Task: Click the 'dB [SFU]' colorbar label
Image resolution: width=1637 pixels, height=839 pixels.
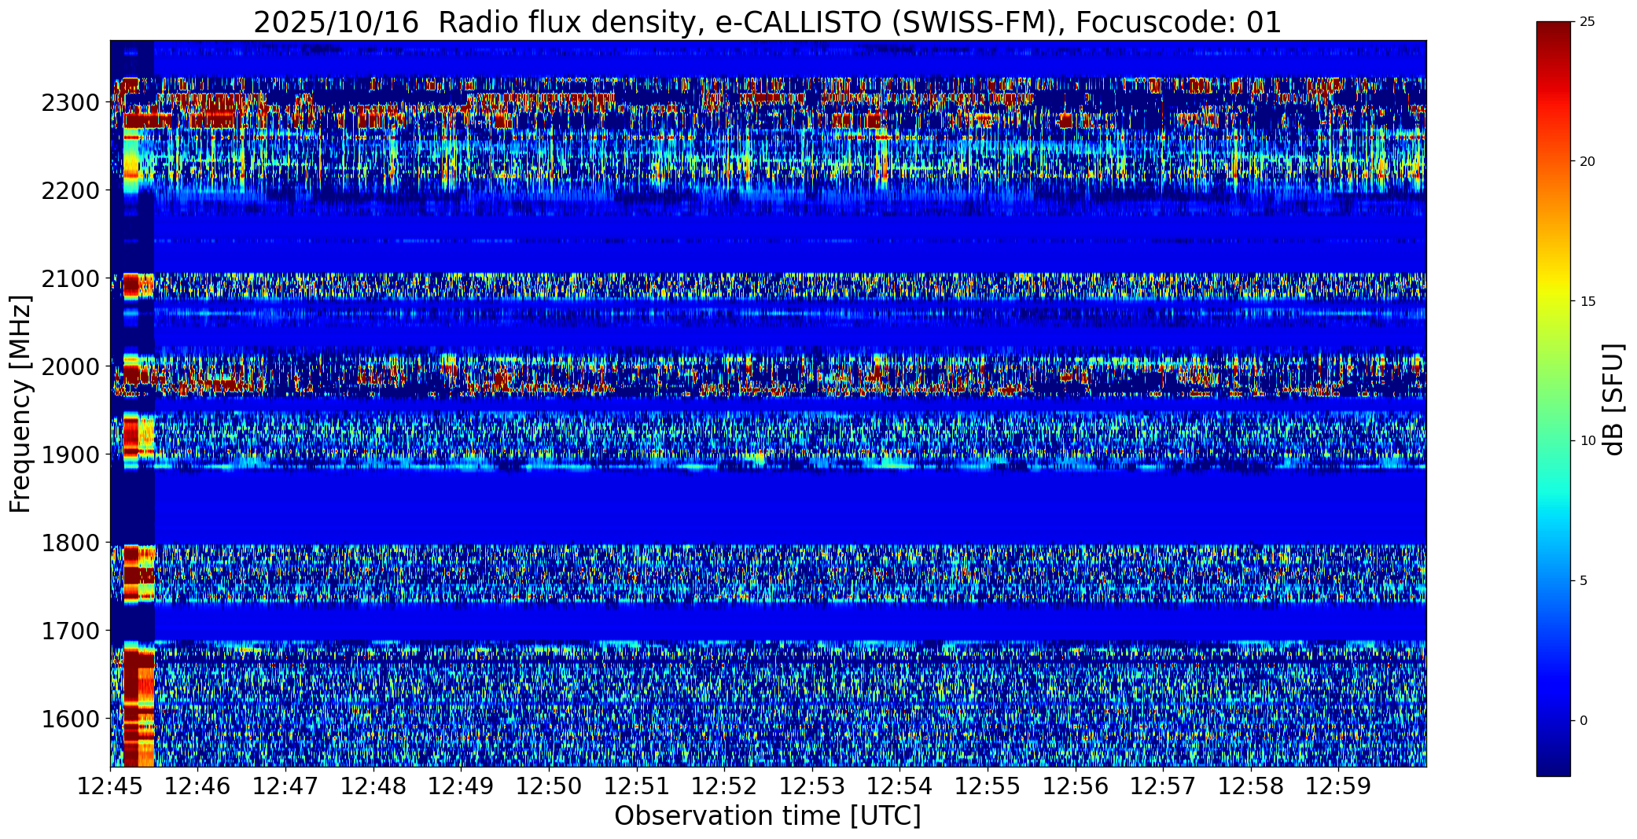Action: tap(1613, 399)
